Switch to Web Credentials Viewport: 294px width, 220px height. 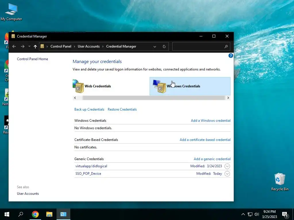tap(98, 86)
